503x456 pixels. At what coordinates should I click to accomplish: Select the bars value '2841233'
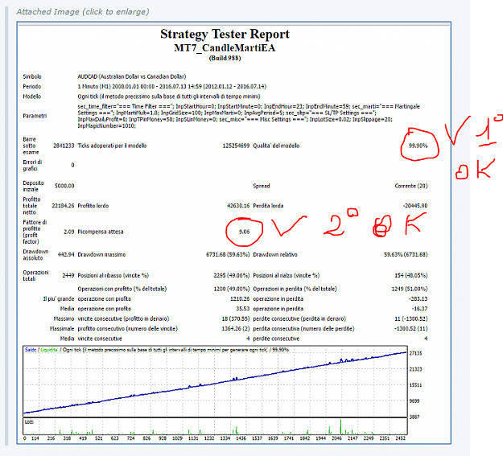point(64,146)
